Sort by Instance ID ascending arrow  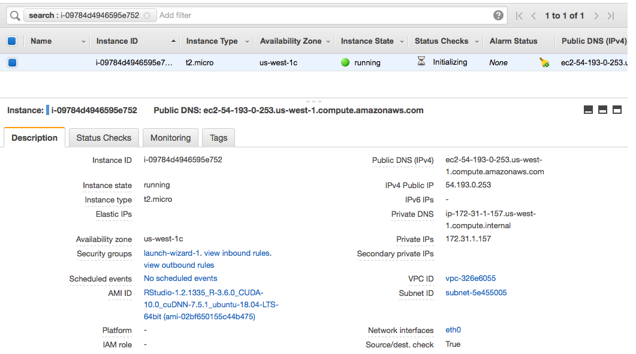tap(173, 41)
